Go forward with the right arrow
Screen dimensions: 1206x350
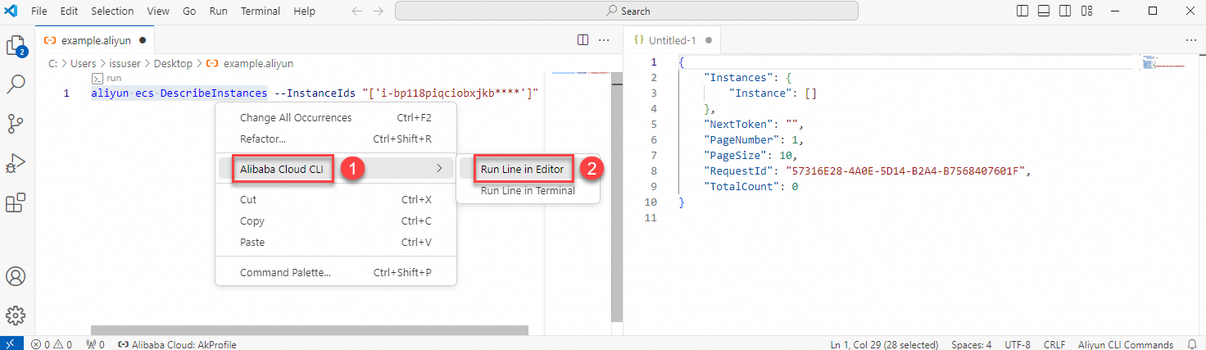(x=379, y=11)
